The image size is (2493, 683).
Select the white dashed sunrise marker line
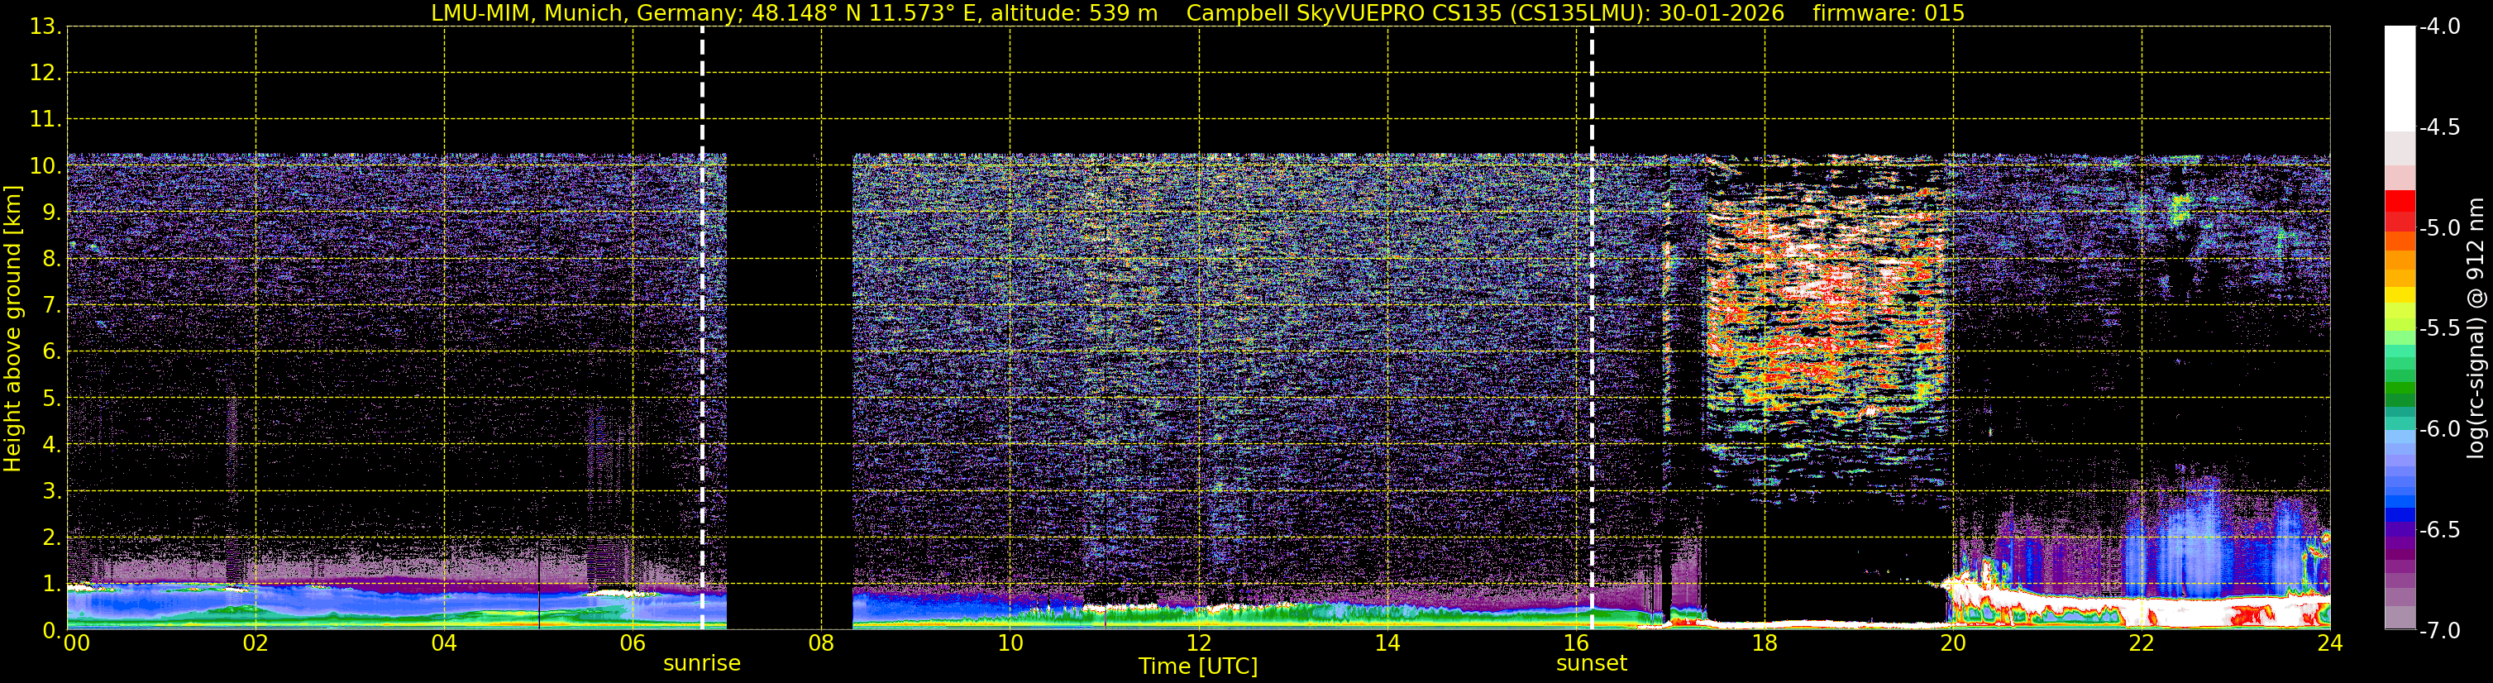702,328
